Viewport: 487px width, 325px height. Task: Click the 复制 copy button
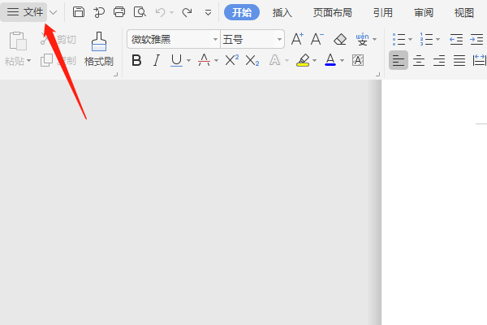pyautogui.click(x=58, y=60)
